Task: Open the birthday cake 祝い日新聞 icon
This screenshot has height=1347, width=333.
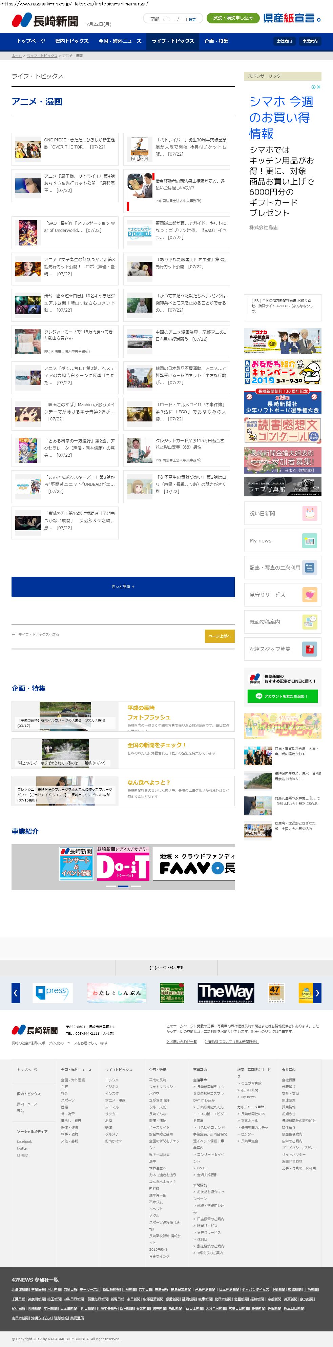Action: (310, 513)
